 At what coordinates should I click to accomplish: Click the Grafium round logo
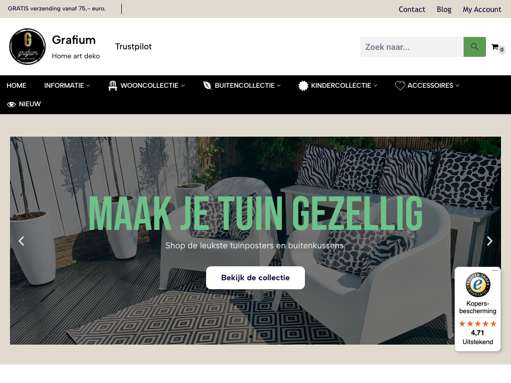[27, 46]
